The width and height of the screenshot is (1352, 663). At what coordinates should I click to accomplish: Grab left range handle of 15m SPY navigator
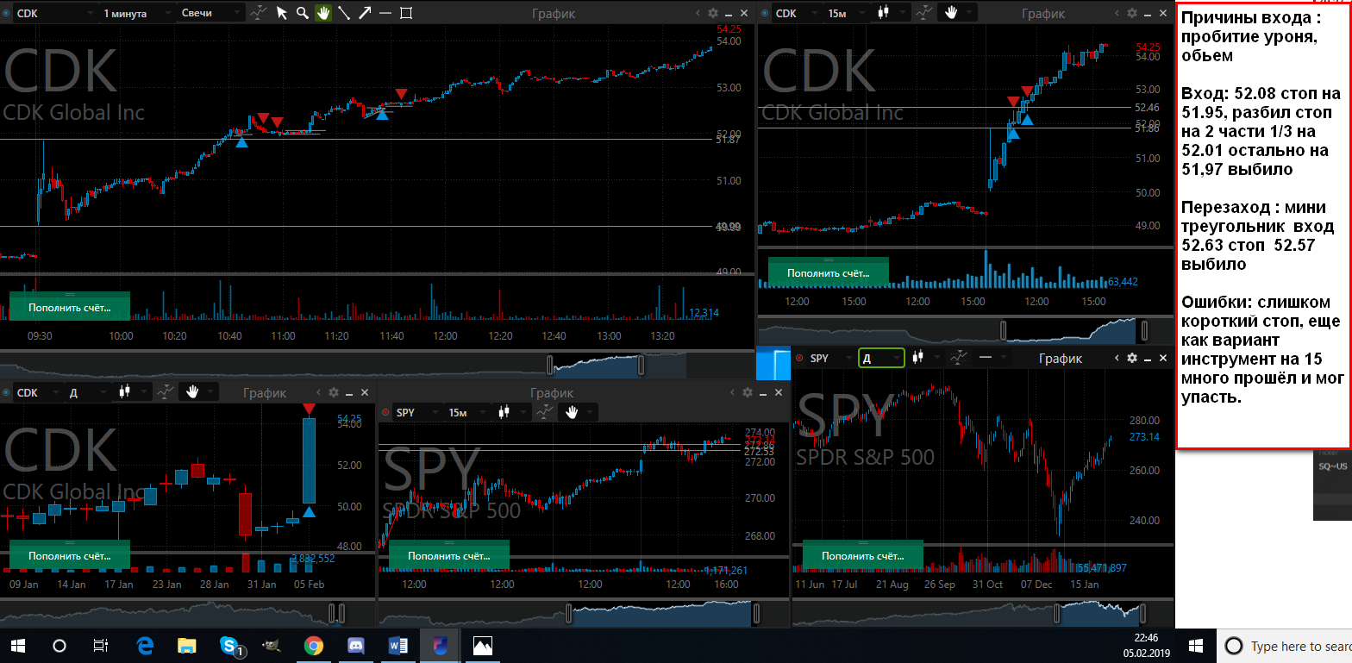[x=568, y=614]
